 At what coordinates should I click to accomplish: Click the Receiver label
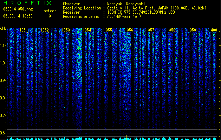[71, 12]
